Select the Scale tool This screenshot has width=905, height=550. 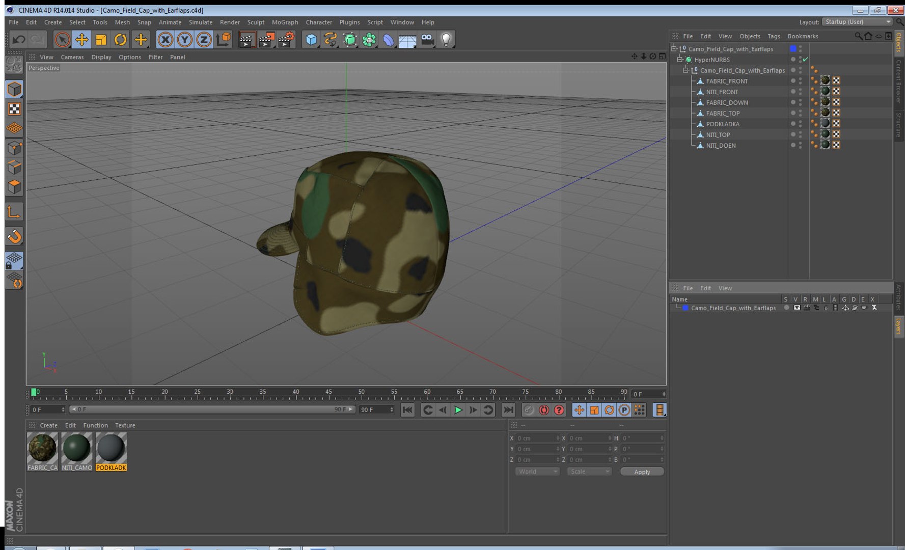click(x=101, y=39)
